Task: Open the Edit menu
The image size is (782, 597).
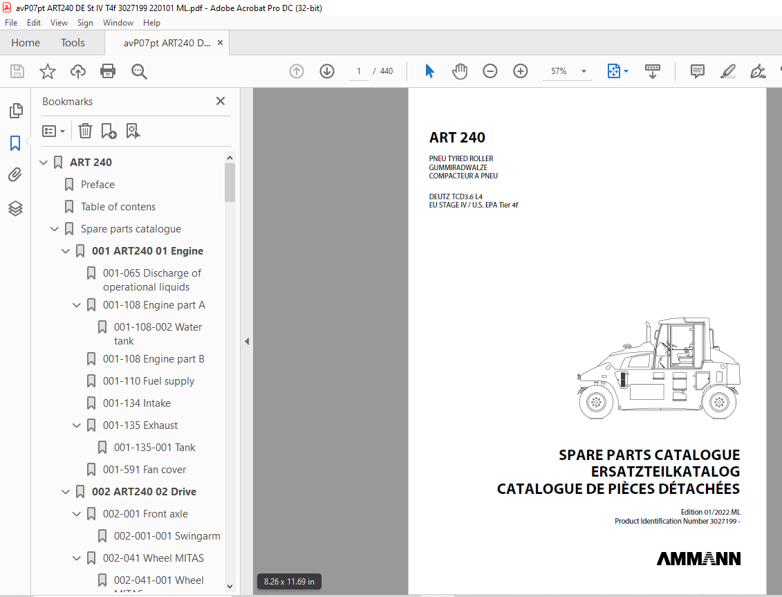Action: tap(34, 22)
